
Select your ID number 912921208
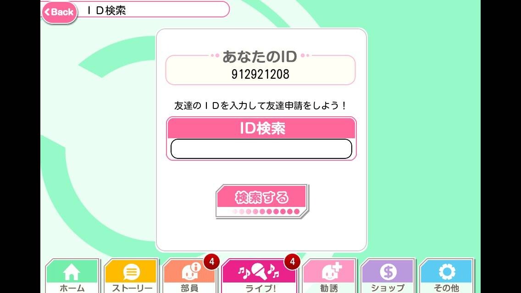coord(260,74)
